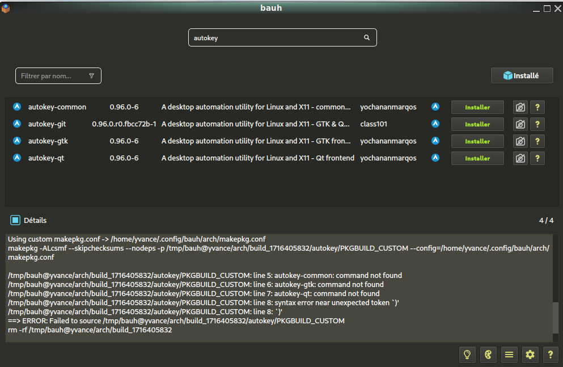Open the About question mark at bottom
563x367 pixels.
click(551, 355)
